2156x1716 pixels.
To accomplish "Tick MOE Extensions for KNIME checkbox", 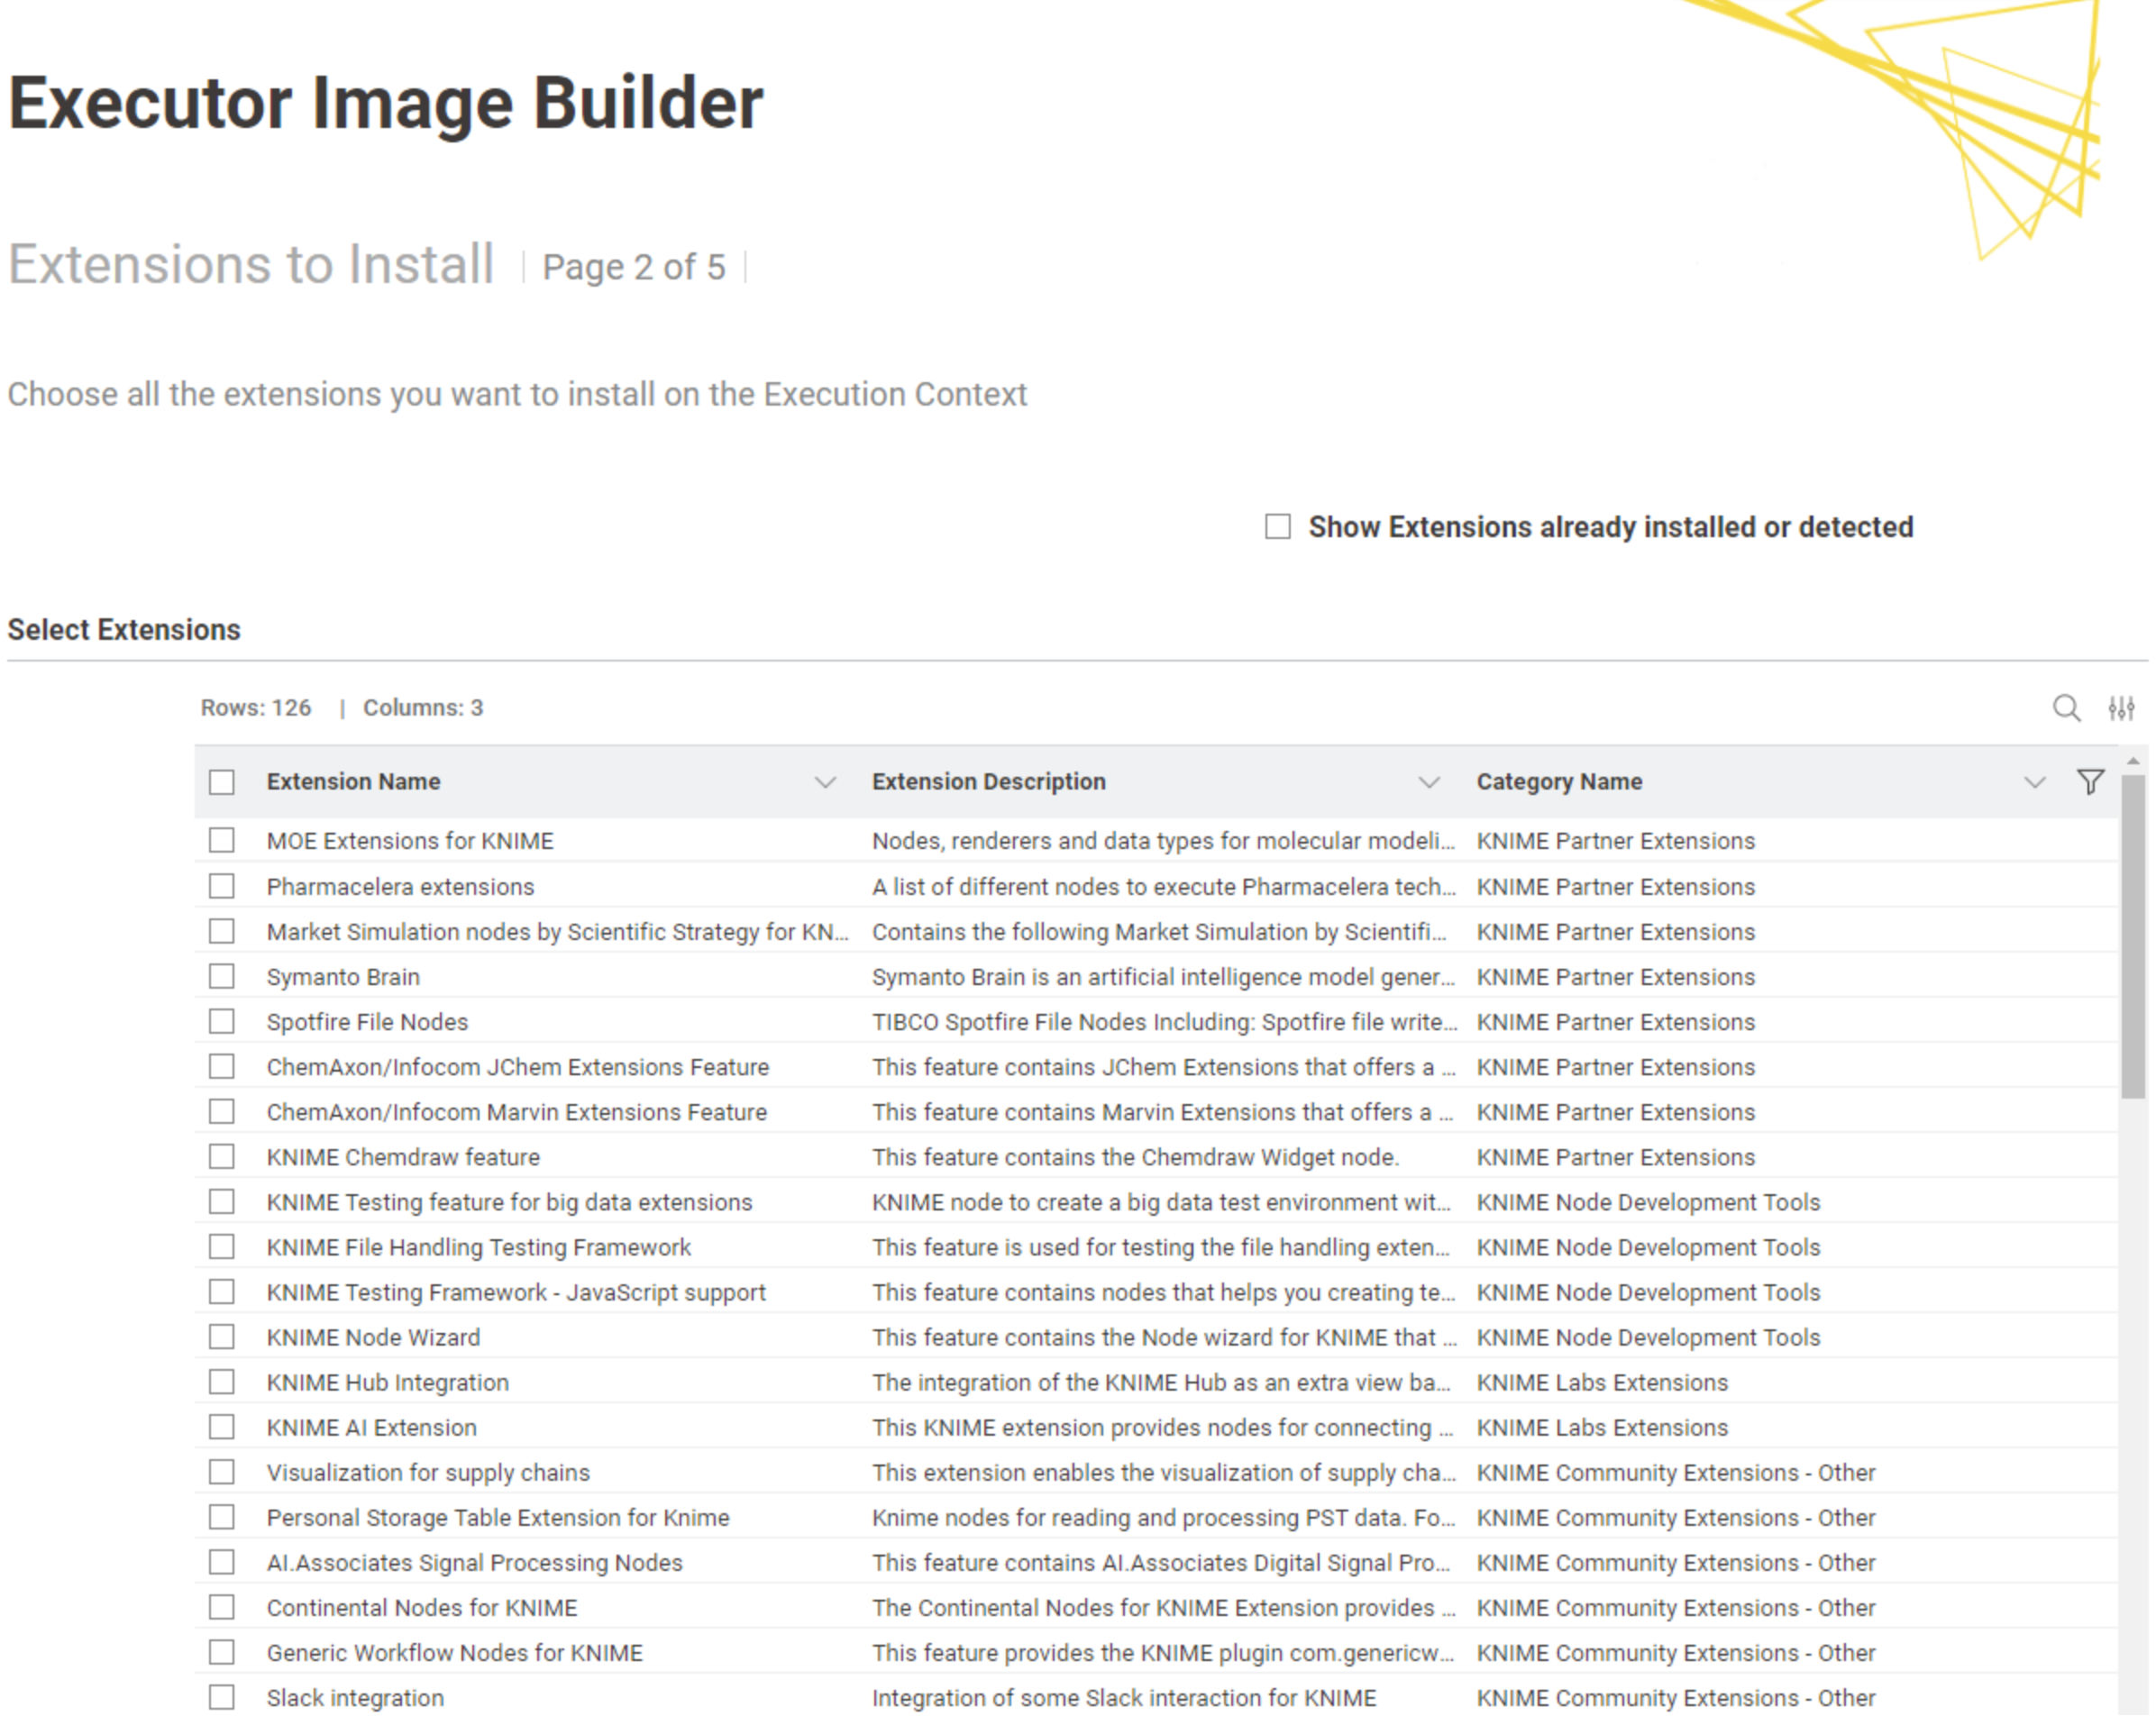I will [x=222, y=840].
